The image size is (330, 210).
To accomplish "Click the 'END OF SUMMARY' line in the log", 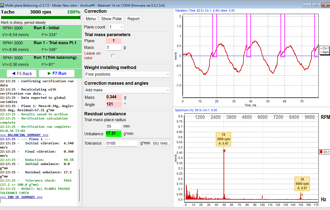I will click(x=21, y=197).
